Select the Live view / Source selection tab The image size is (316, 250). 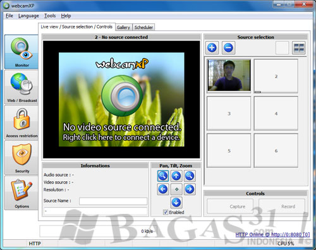point(76,27)
